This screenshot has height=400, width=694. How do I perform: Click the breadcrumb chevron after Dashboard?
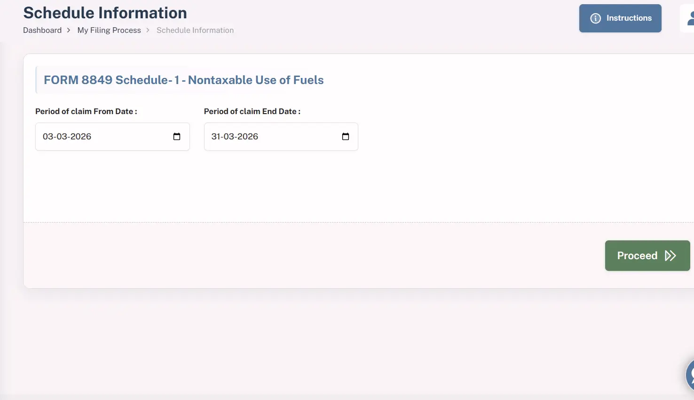[69, 30]
